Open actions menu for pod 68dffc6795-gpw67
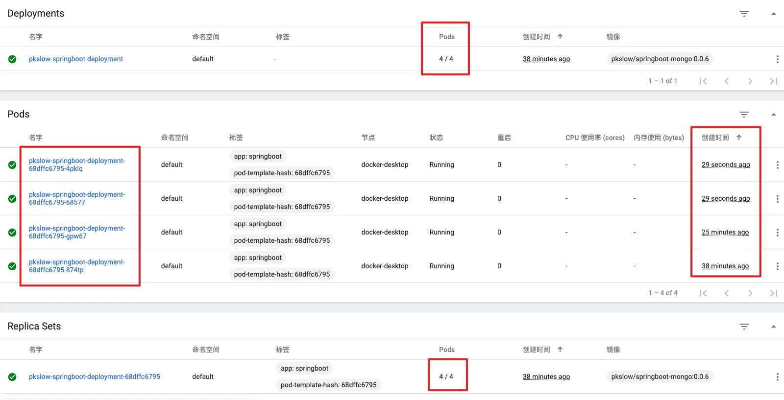Image resolution: width=784 pixels, height=400 pixels. 777,233
